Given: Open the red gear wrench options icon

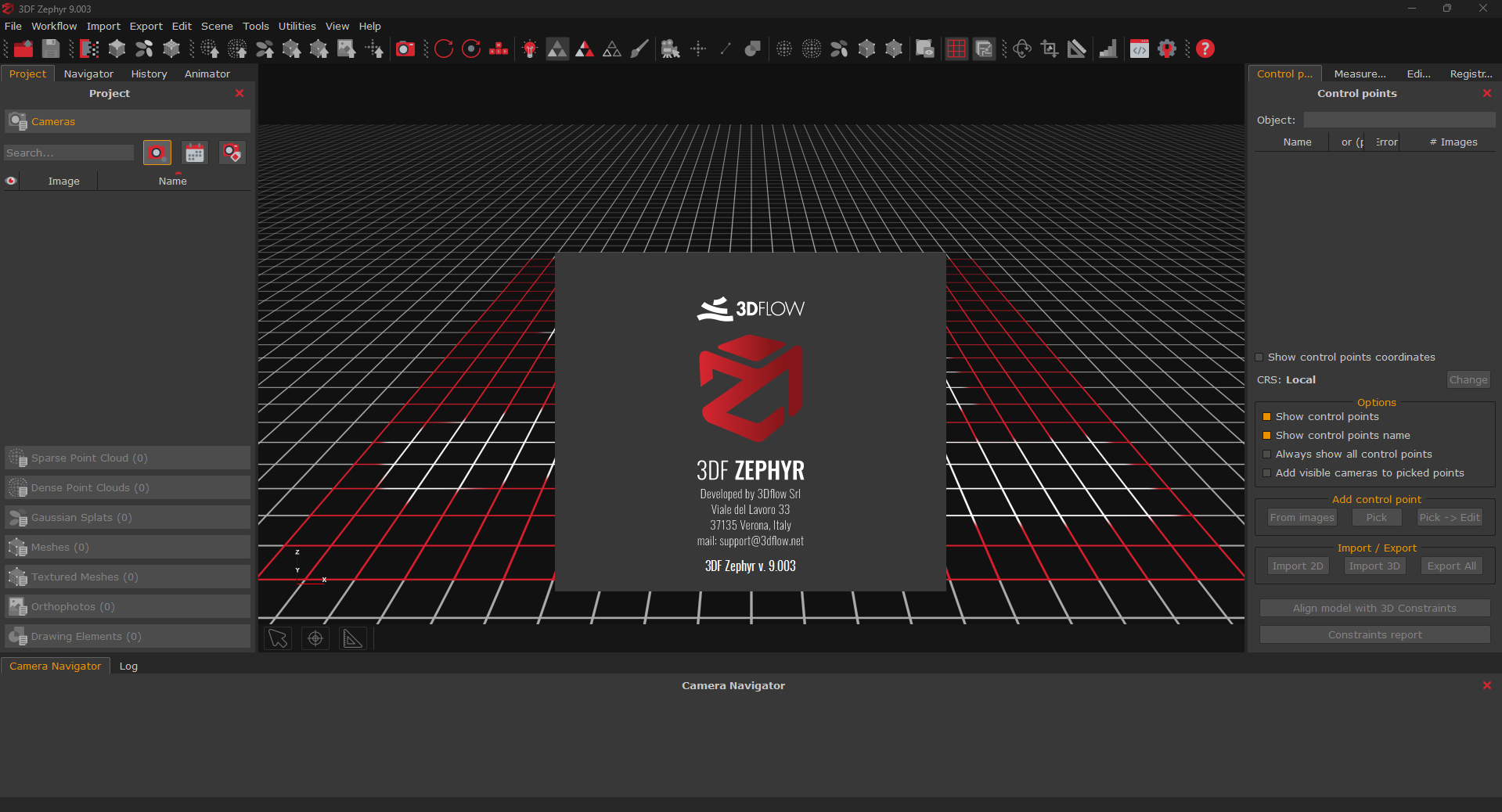Looking at the screenshot, I should click(x=1167, y=49).
